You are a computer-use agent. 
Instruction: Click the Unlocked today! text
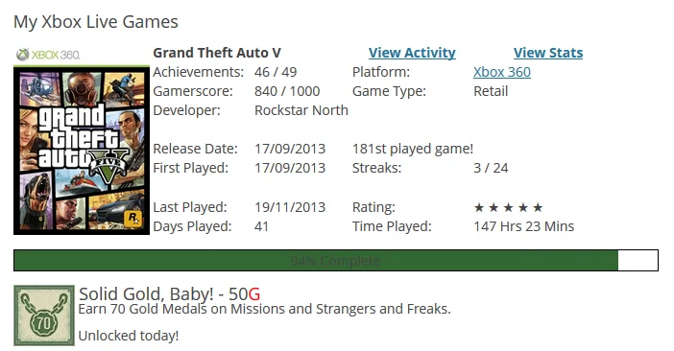point(128,336)
